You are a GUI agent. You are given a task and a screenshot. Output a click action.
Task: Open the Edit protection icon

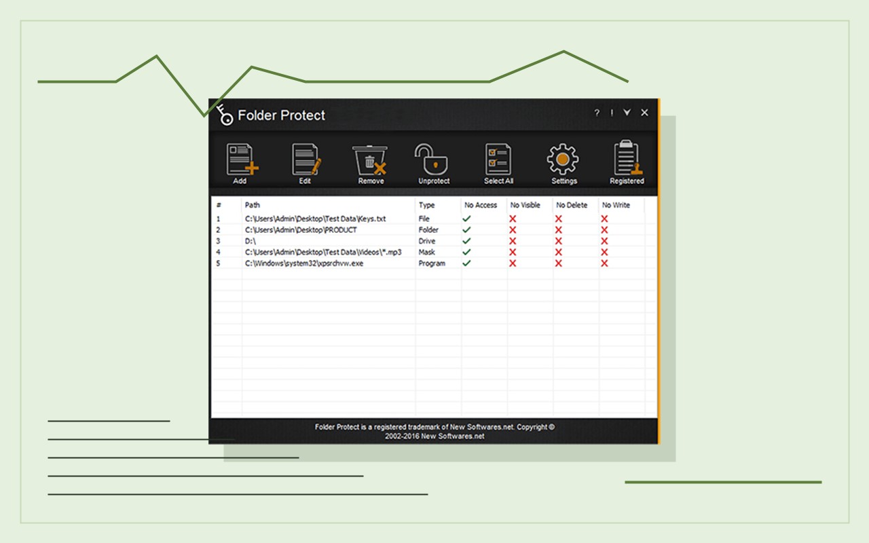tap(306, 160)
